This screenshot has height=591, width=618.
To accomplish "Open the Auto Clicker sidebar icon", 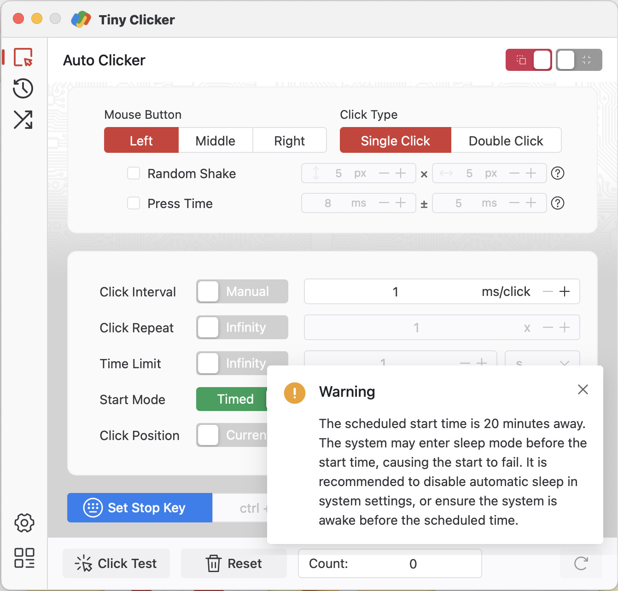I will coord(23,58).
